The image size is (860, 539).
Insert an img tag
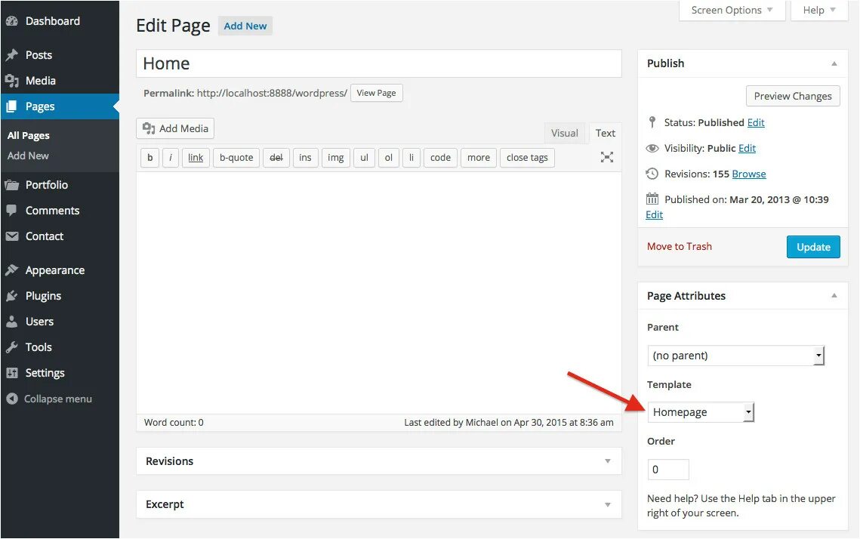[x=336, y=158]
